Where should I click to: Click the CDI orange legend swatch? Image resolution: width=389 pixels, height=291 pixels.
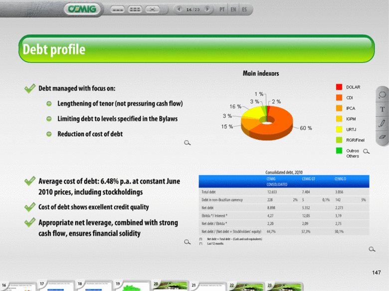click(x=339, y=97)
